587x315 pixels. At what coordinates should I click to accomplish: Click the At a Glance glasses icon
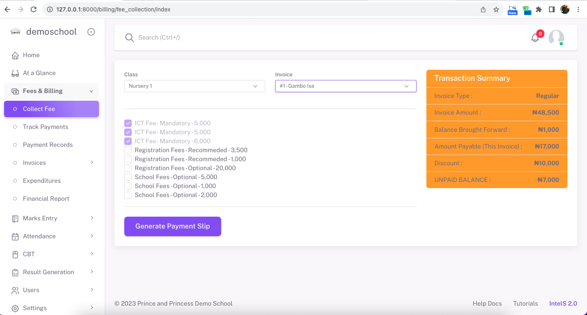tap(15, 73)
